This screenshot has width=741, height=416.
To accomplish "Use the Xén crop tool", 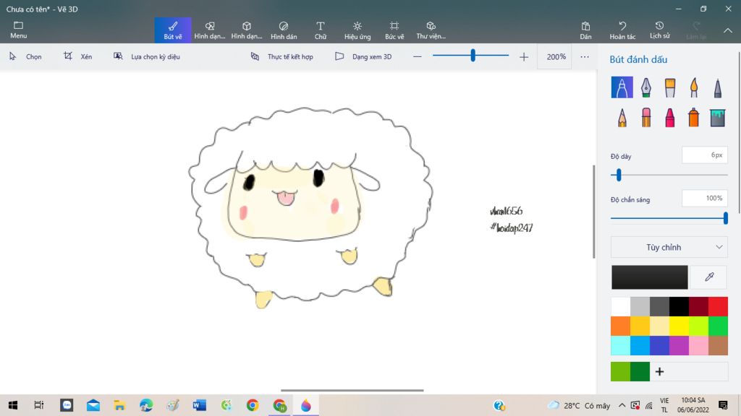I will pos(78,56).
